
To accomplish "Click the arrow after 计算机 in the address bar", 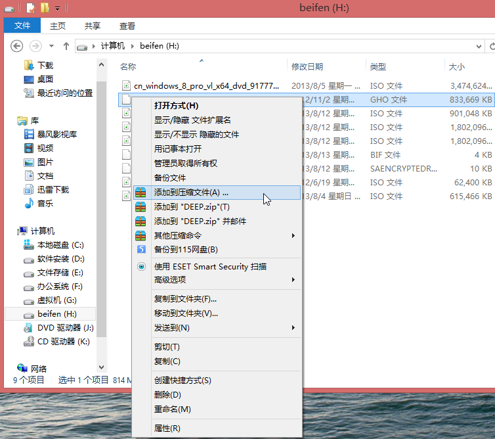I will pyautogui.click(x=133, y=46).
